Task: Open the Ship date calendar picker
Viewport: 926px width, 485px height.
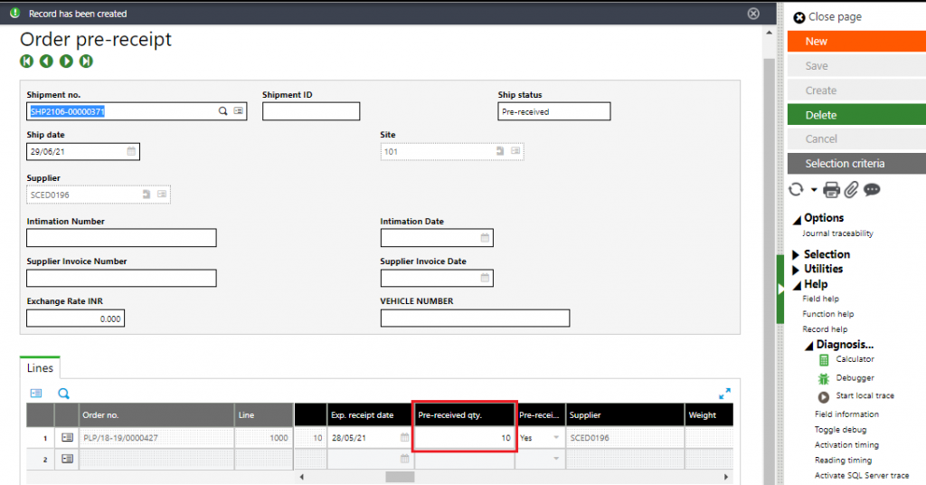Action: tap(131, 151)
